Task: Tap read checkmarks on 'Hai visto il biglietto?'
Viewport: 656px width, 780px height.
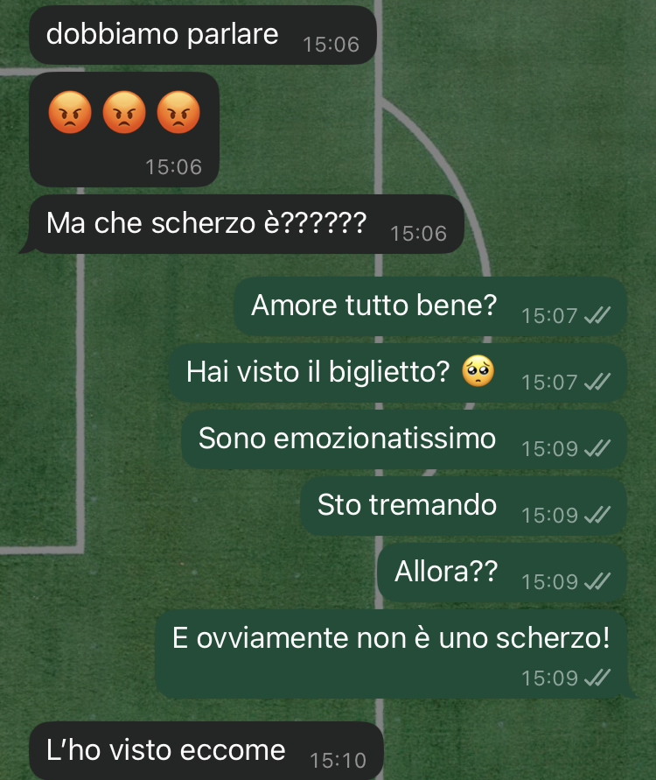Action: point(597,382)
